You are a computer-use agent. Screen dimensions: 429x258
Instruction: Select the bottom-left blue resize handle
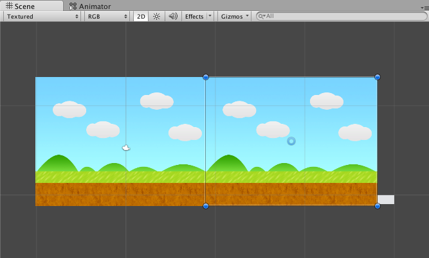click(x=206, y=206)
